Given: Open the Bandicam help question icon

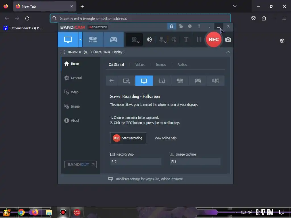Looking at the screenshot, I should [199, 26].
